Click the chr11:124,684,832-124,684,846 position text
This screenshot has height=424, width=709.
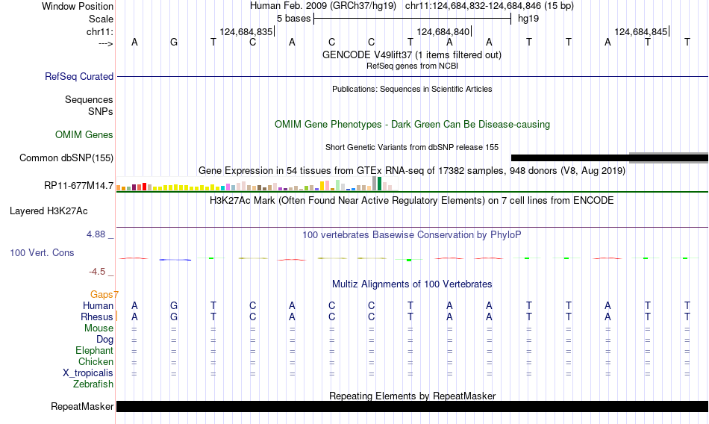490,6
